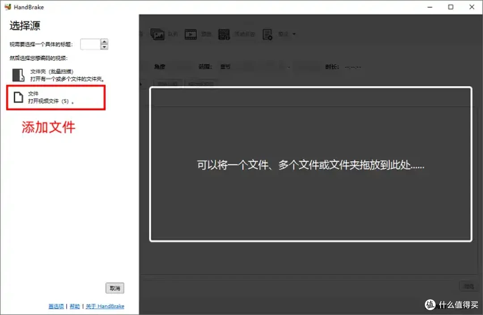Click the dimmed presets gear-document icon
The width and height of the screenshot is (483, 315).
267,34
